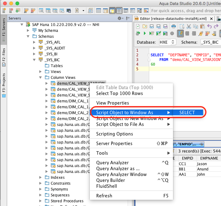Click the Execute Explain plan icon

[x=166, y=33]
